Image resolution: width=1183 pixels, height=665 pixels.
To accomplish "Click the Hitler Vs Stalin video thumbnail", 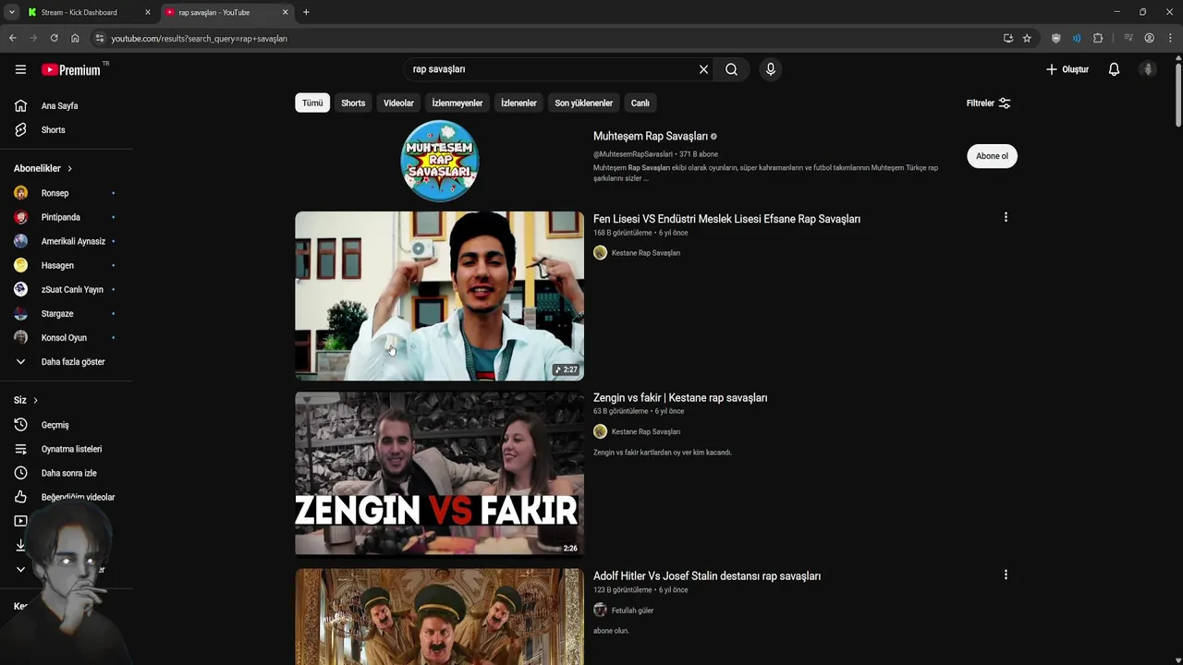I will [x=439, y=616].
